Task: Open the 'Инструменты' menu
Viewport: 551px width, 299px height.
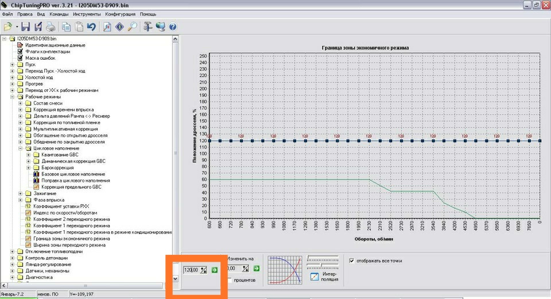Action: click(87, 13)
